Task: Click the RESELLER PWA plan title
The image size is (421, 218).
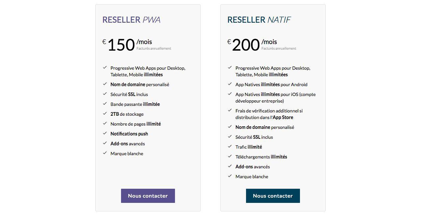Action: coord(132,20)
